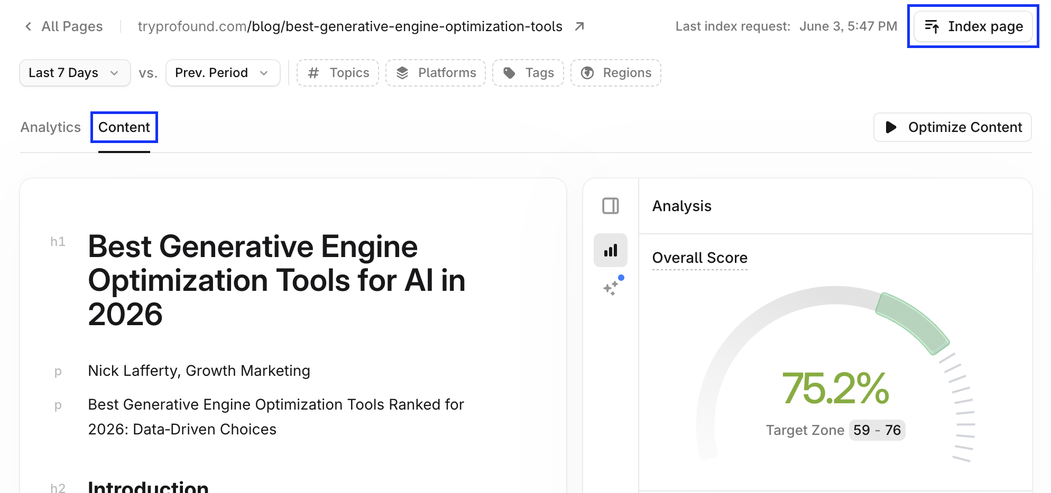Expand the Prev. Period dropdown

point(223,73)
